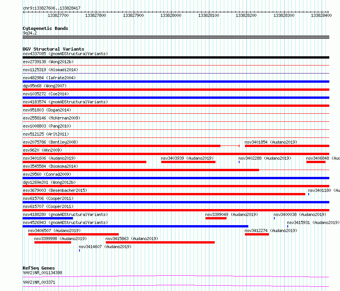Click the small blue nsv3414607 marker
The height and width of the screenshot is (291, 340).
coord(79,250)
